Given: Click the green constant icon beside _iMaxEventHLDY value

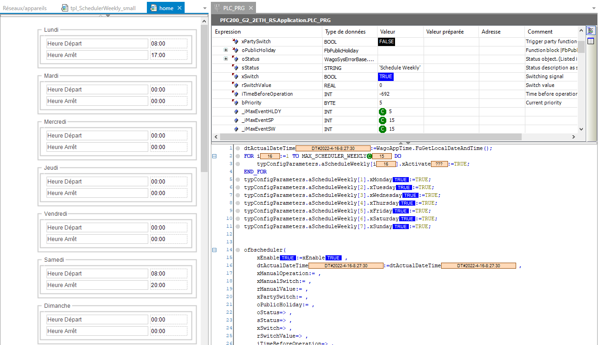Looking at the screenshot, I should [x=382, y=112].
